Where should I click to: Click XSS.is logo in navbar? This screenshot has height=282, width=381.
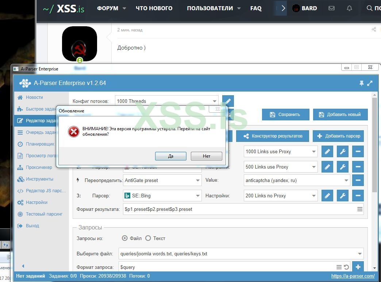pos(64,9)
